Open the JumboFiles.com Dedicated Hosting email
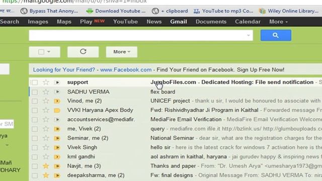This screenshot has width=322, height=181. (x=232, y=82)
